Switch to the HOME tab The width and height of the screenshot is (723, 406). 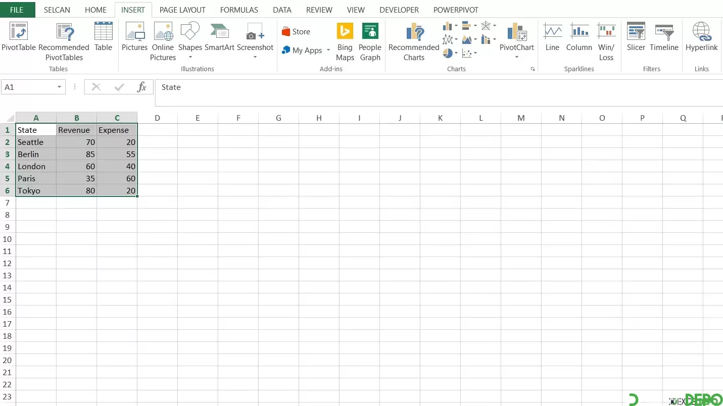[x=95, y=10]
